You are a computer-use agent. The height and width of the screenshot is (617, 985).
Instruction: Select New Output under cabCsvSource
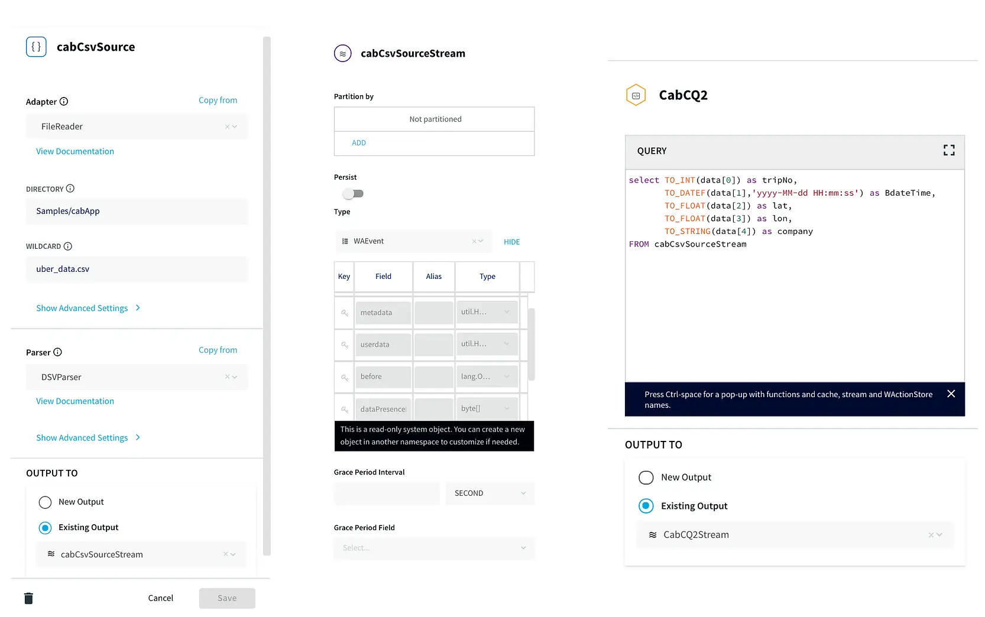point(46,502)
